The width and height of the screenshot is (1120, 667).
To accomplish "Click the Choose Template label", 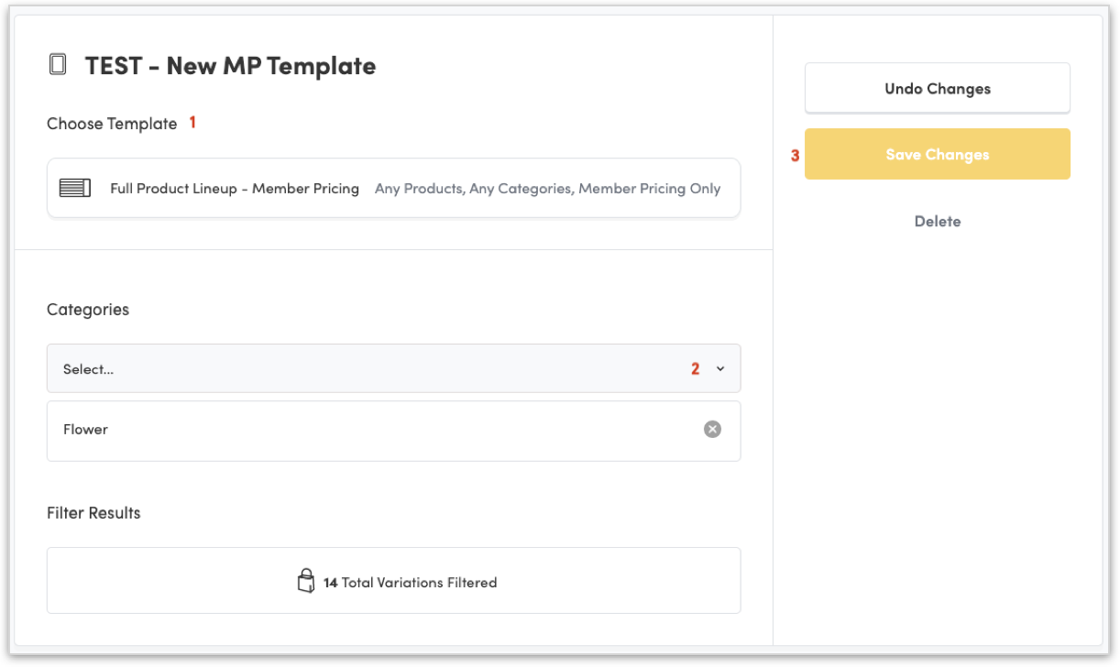I will tap(112, 124).
